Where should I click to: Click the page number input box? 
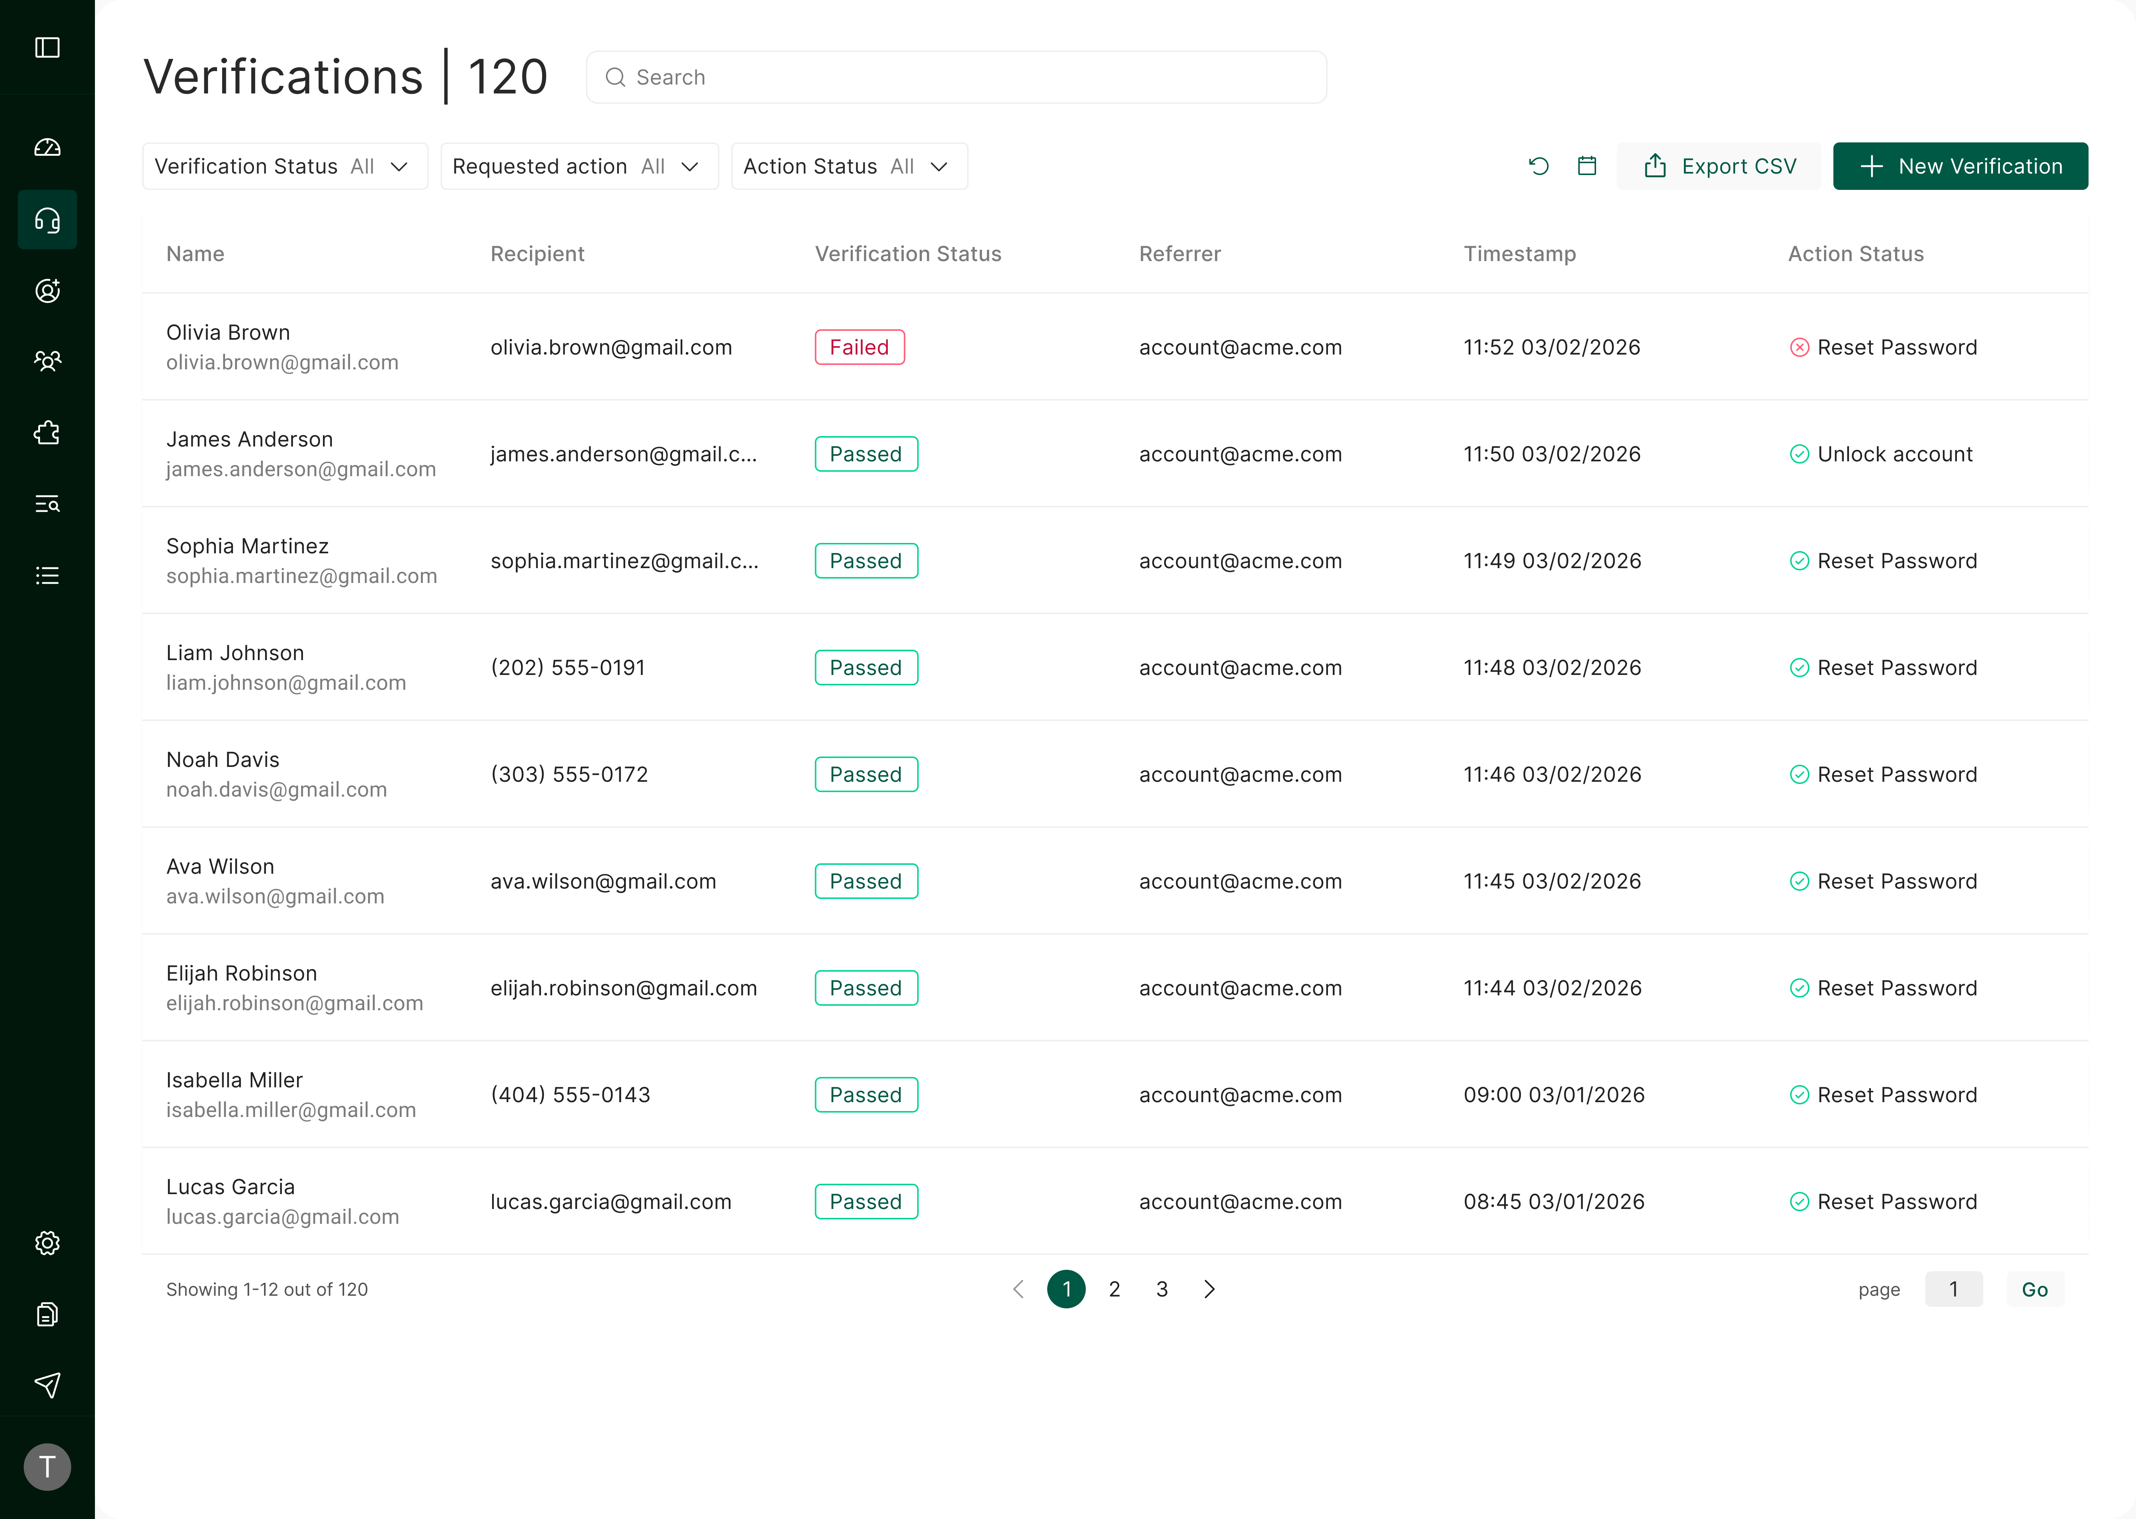click(x=1954, y=1290)
